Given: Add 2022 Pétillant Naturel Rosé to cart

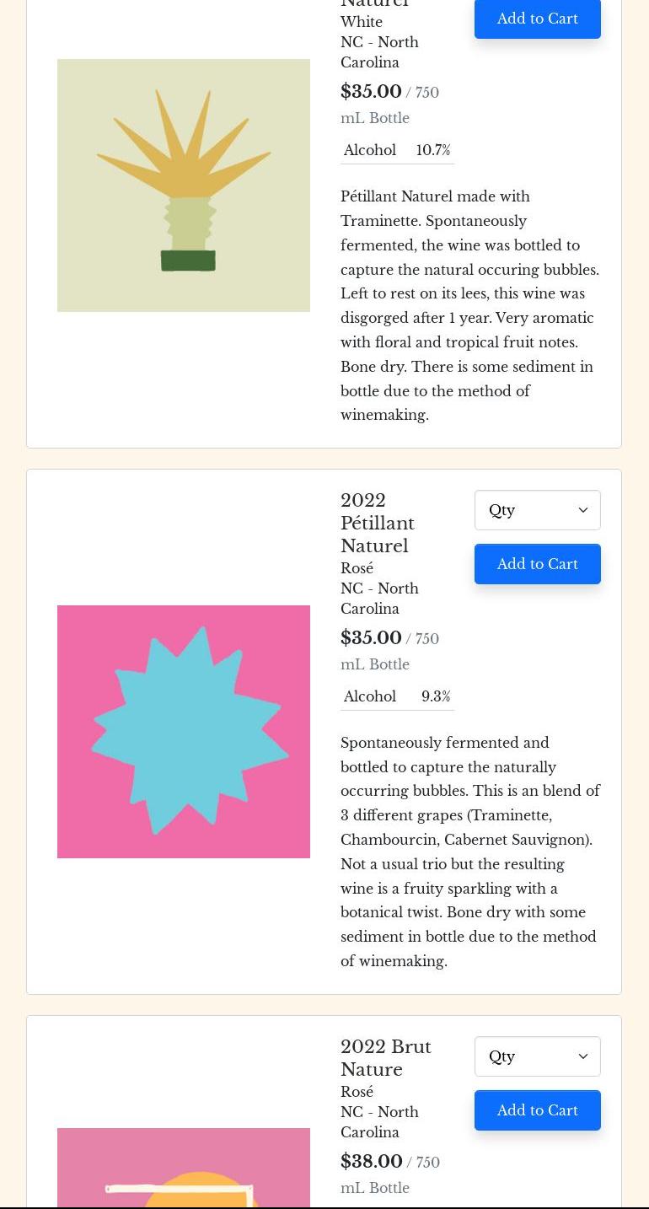Looking at the screenshot, I should (537, 564).
